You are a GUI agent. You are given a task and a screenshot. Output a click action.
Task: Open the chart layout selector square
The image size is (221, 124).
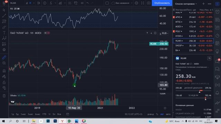tap(107, 3)
